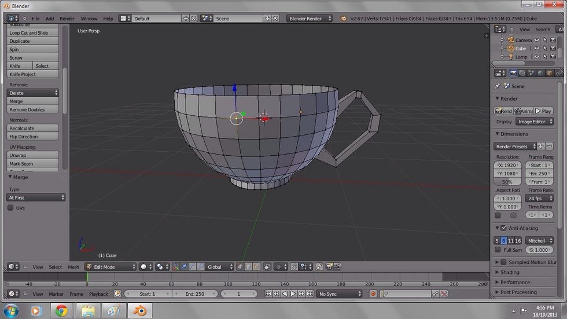Select the scale manipulator icon
The image size is (567, 319).
(201, 267)
